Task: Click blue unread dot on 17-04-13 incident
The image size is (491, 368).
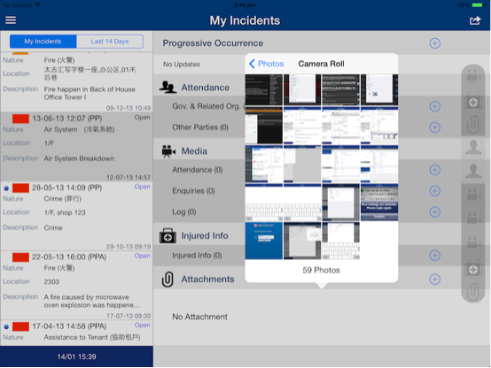Action: (6, 326)
